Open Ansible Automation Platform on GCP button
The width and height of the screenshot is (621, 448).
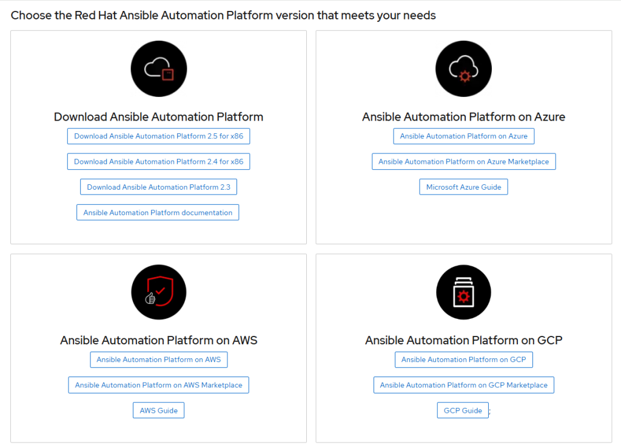(463, 359)
